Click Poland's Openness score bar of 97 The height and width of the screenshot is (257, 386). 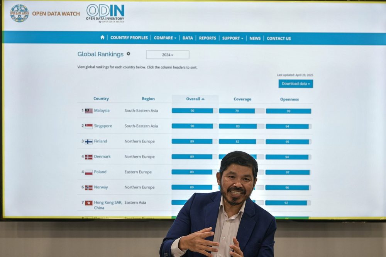click(288, 172)
